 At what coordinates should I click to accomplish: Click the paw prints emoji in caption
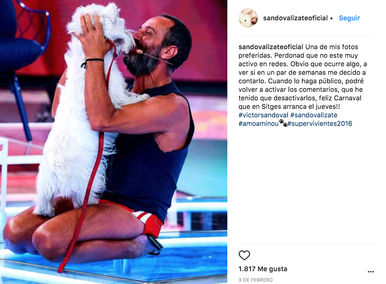tap(283, 123)
